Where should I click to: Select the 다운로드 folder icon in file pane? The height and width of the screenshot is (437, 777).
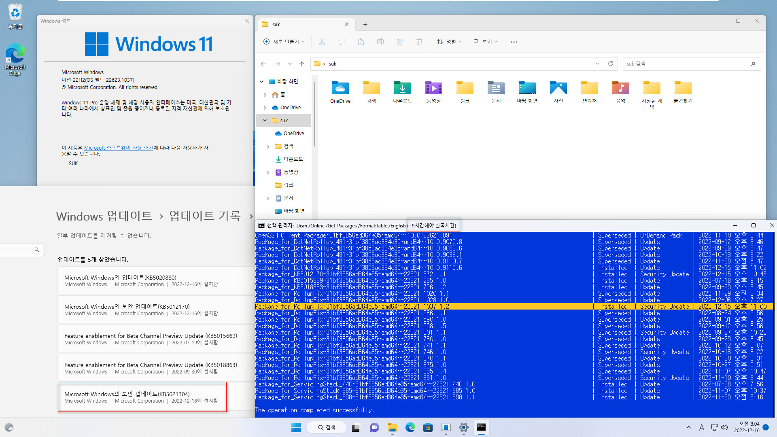(x=403, y=92)
